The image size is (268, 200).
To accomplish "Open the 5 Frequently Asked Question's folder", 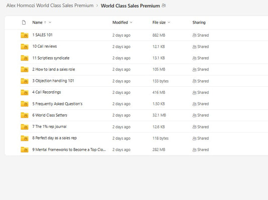I will click(57, 104).
